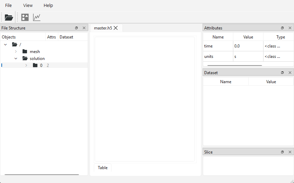Click the folder icon of group 0
Image resolution: width=294 pixels, height=183 pixels.
(x=35, y=65)
